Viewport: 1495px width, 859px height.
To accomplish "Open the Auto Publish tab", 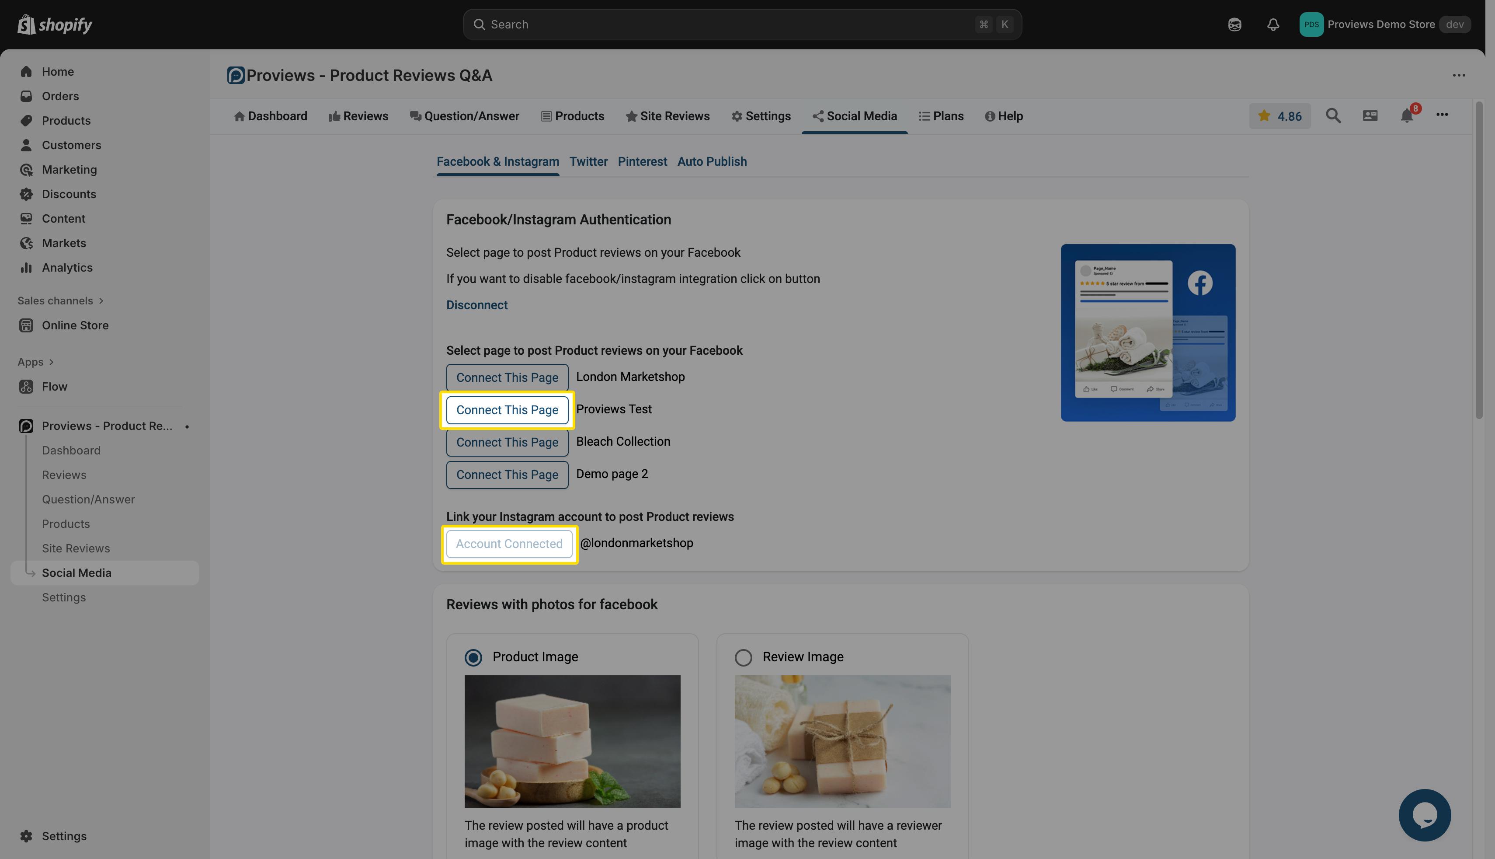I will (712, 162).
